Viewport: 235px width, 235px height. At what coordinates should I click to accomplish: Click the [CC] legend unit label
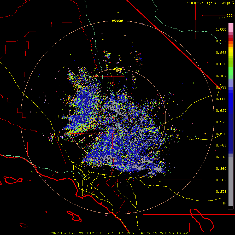pyautogui.click(x=223, y=18)
